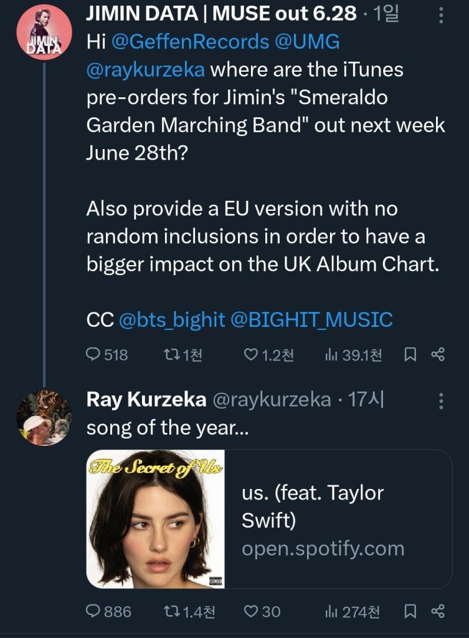Viewport: 469px width, 638px height.
Task: Reply to the JIMIN DATA tweet
Action: [x=93, y=355]
